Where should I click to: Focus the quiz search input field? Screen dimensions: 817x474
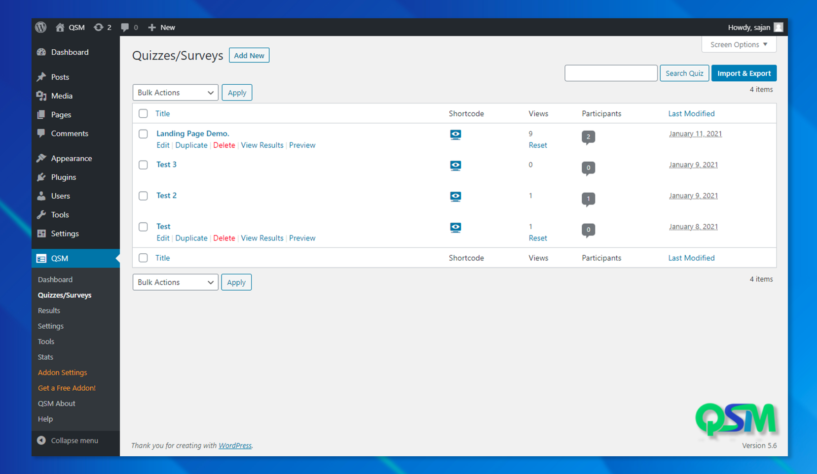(x=611, y=73)
